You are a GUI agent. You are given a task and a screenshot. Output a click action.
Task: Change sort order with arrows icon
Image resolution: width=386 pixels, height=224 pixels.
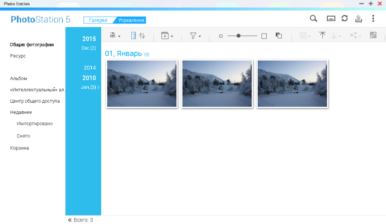pyautogui.click(x=142, y=36)
